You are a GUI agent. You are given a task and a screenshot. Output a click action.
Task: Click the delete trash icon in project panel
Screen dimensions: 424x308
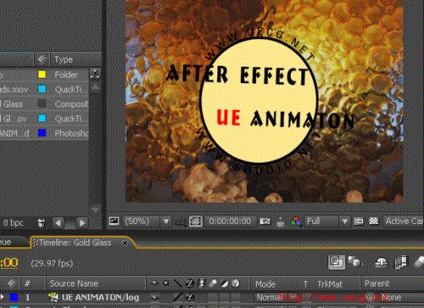pos(42,223)
